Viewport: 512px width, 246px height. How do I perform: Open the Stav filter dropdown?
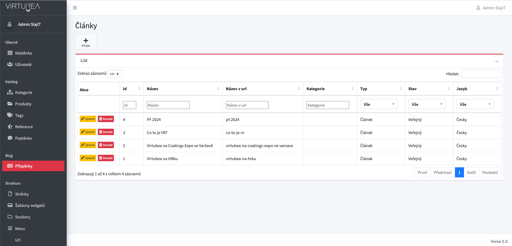click(x=426, y=104)
